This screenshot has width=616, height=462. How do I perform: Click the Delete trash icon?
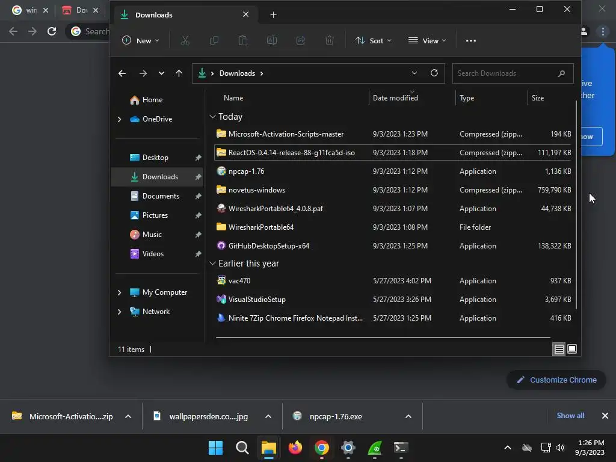tap(330, 40)
